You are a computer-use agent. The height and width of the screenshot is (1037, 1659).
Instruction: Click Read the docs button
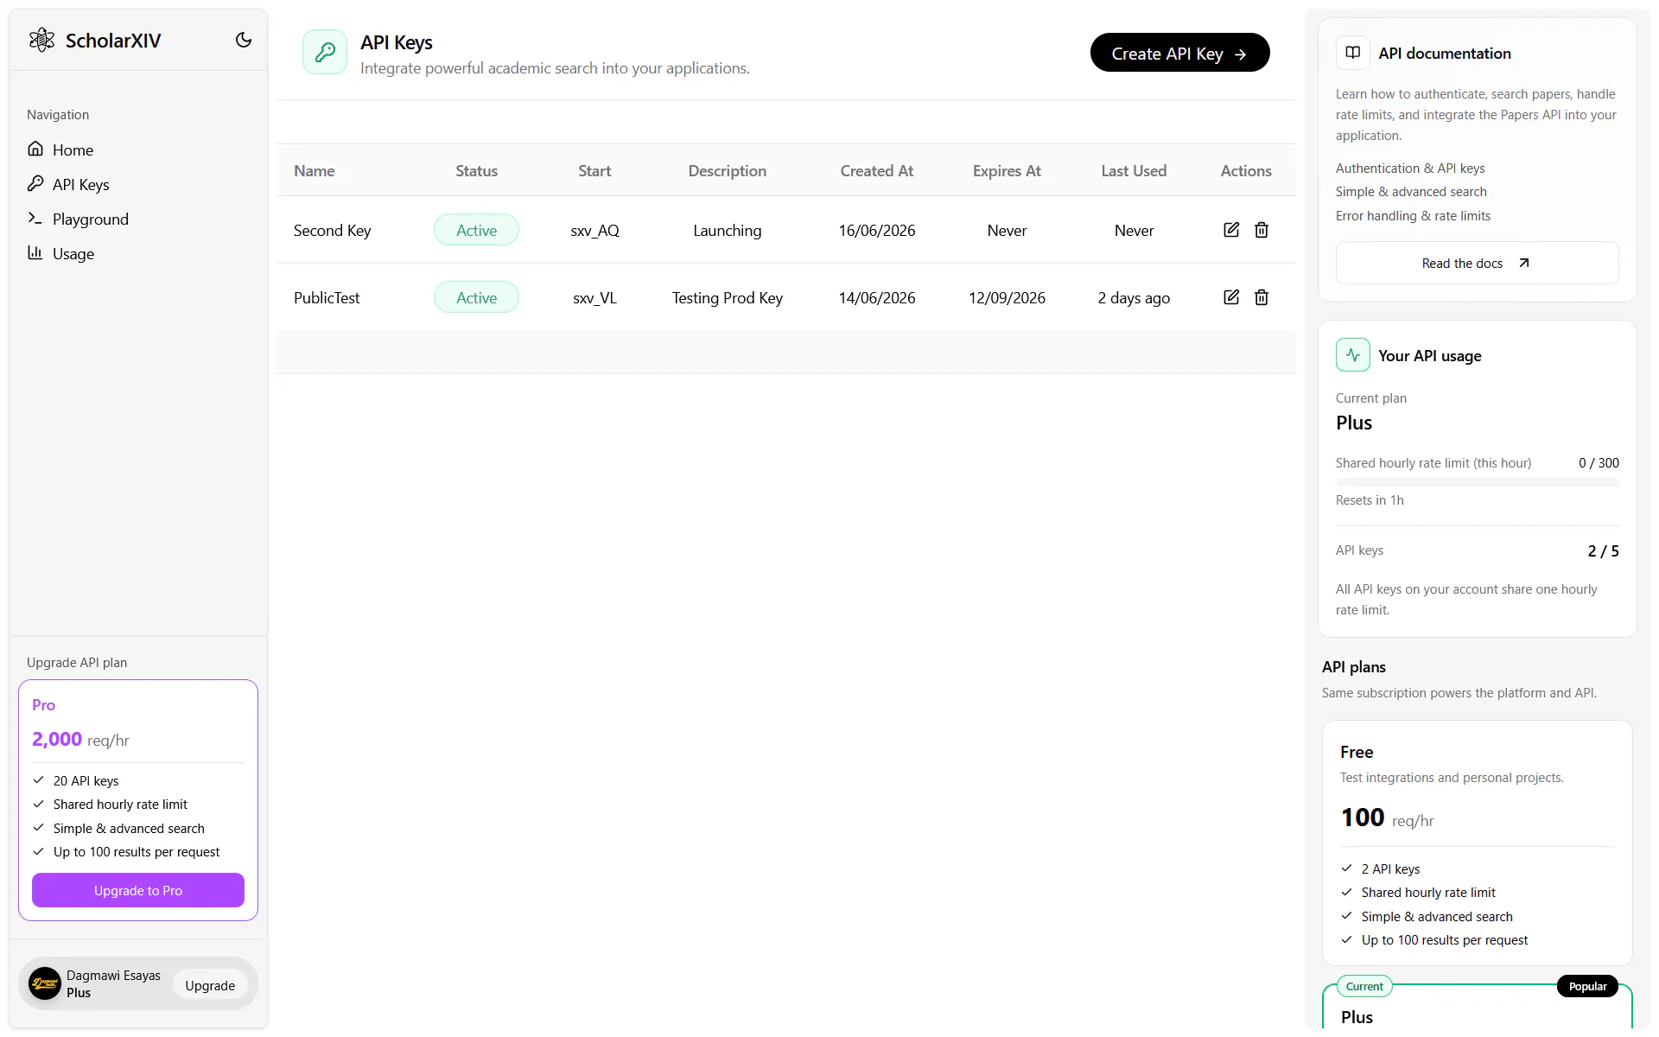pos(1477,263)
